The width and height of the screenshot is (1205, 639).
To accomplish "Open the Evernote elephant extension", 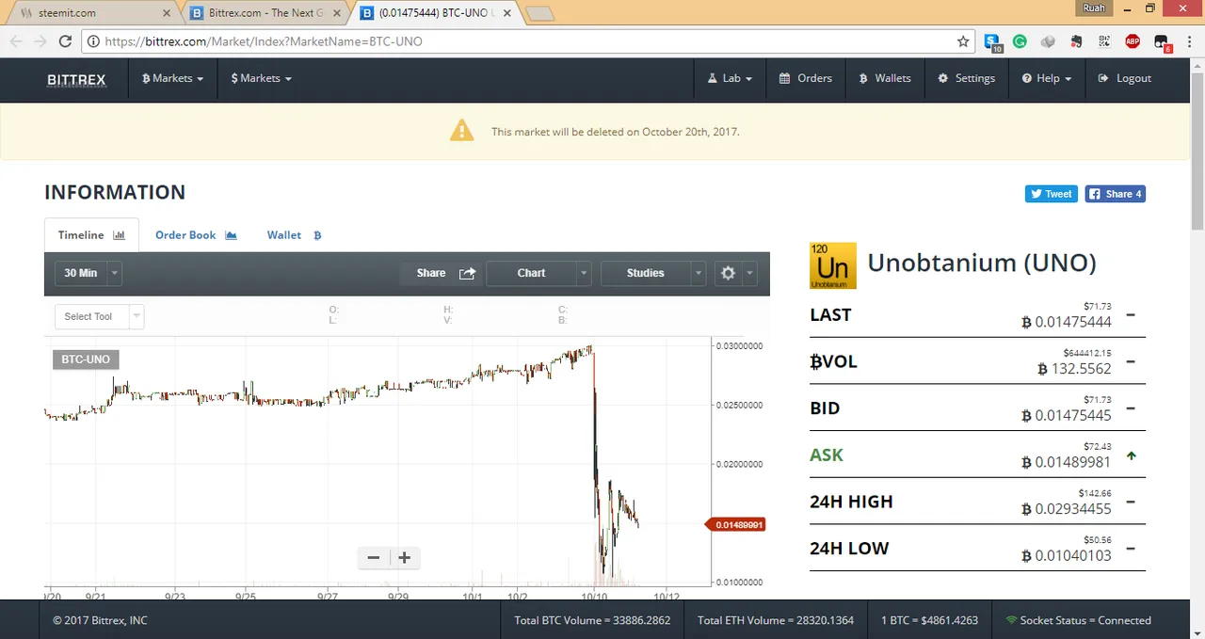I will tap(1076, 41).
